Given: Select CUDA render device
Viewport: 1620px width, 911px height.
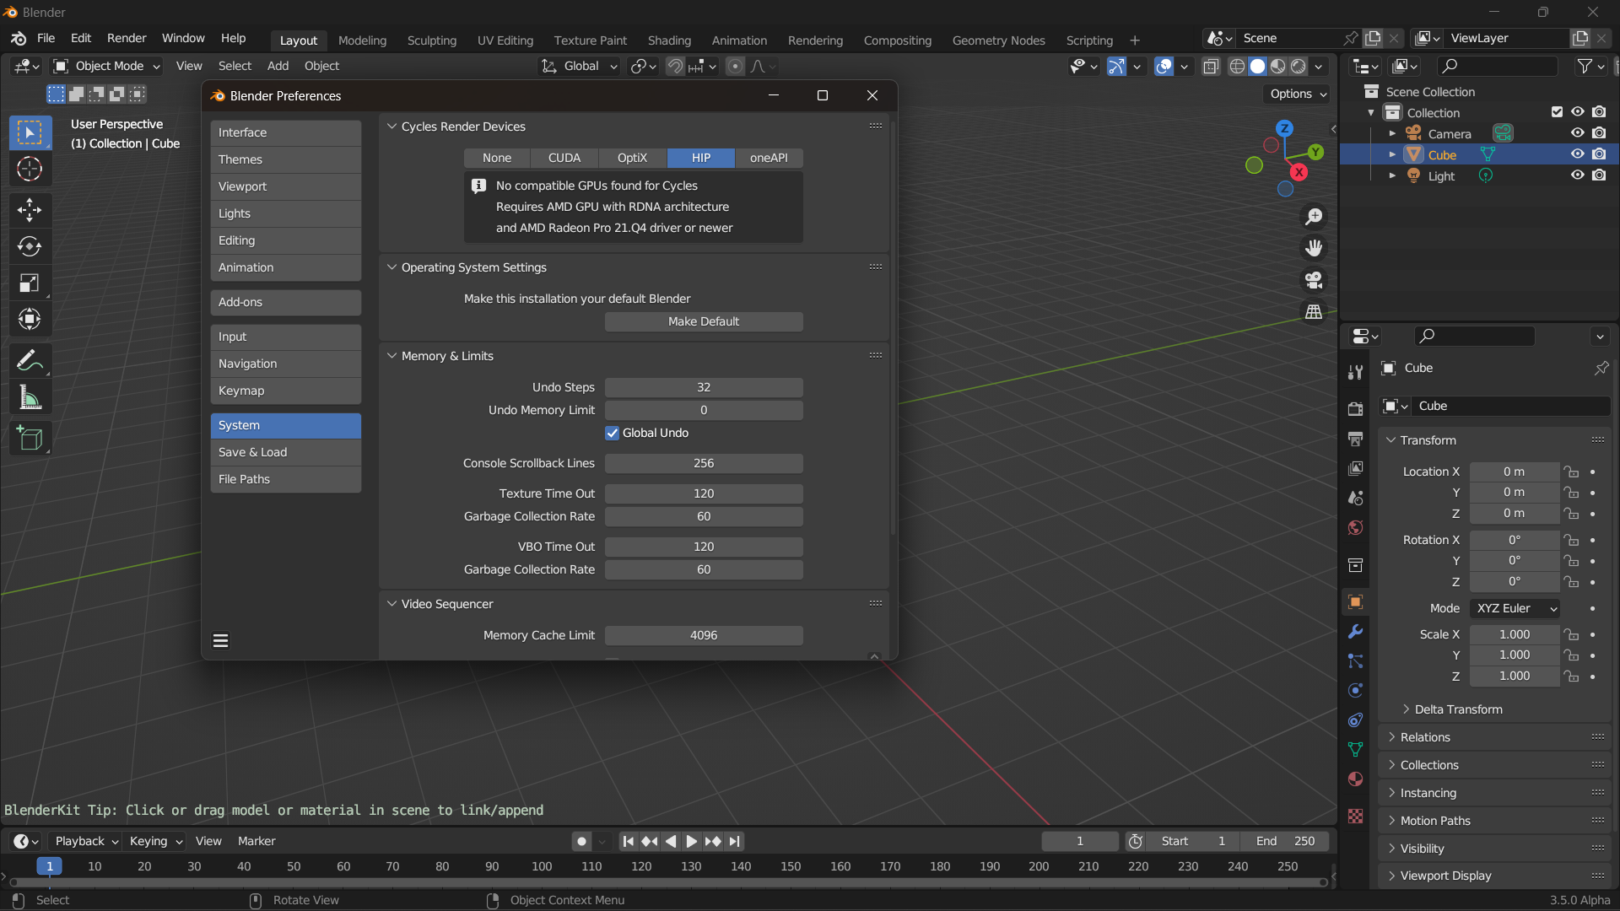Looking at the screenshot, I should click(x=564, y=158).
